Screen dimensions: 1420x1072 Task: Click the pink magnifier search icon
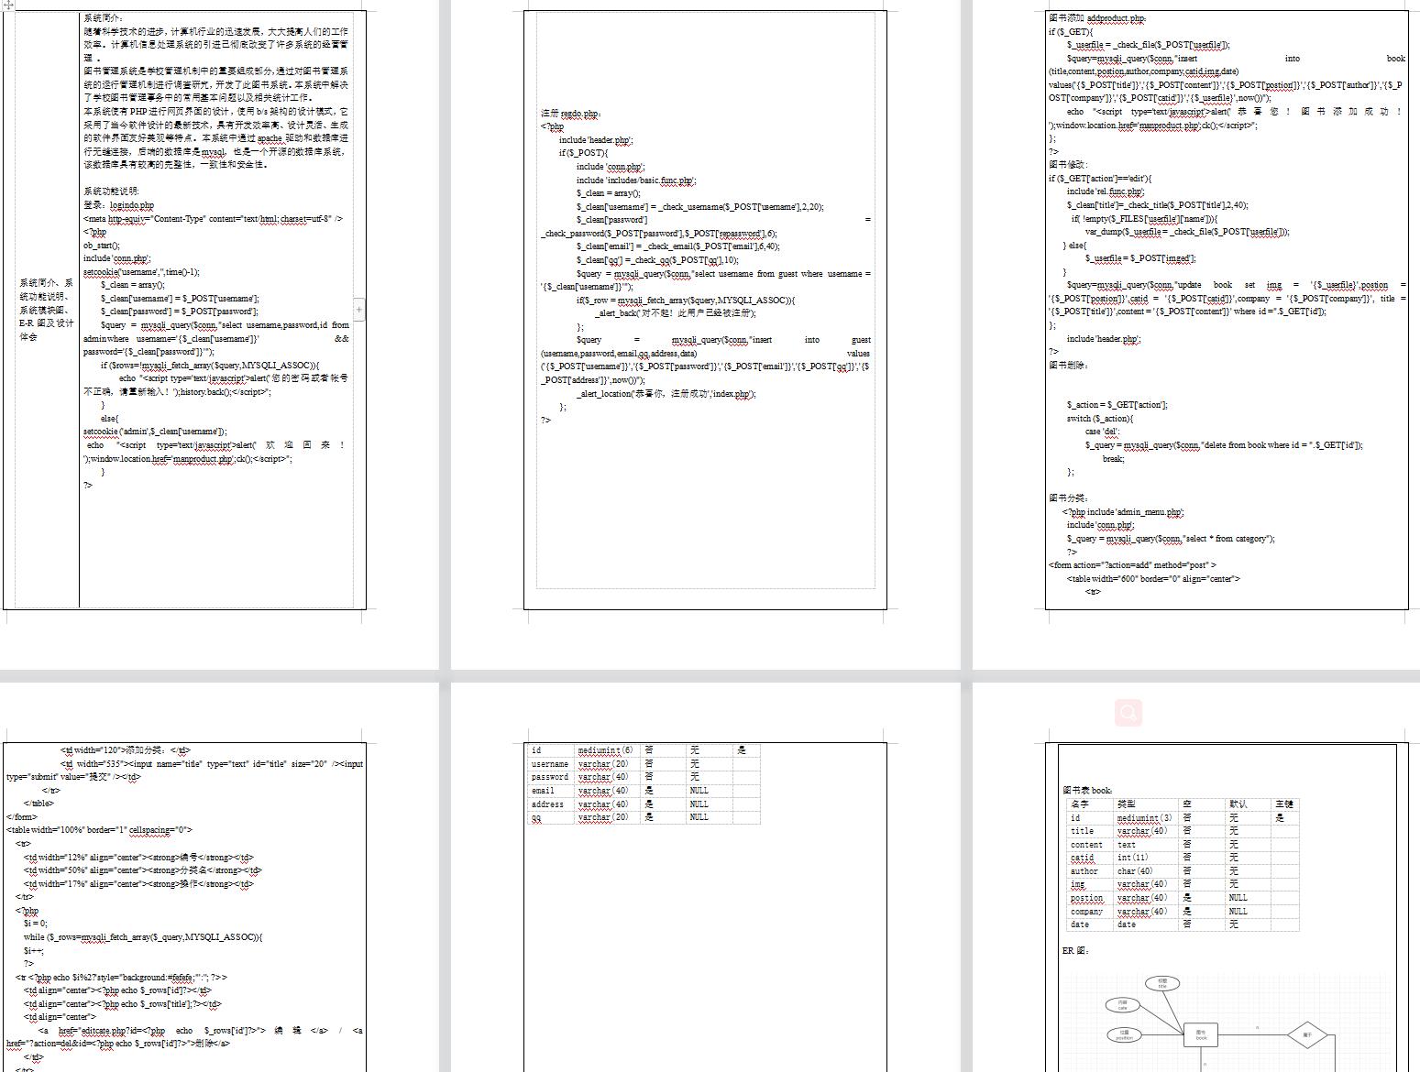pos(1129,712)
